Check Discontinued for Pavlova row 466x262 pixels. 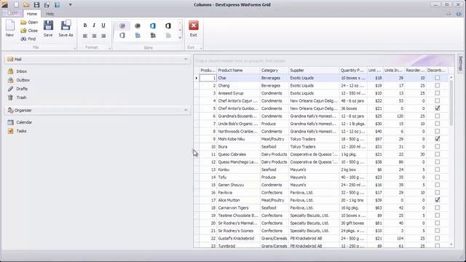coord(437,192)
